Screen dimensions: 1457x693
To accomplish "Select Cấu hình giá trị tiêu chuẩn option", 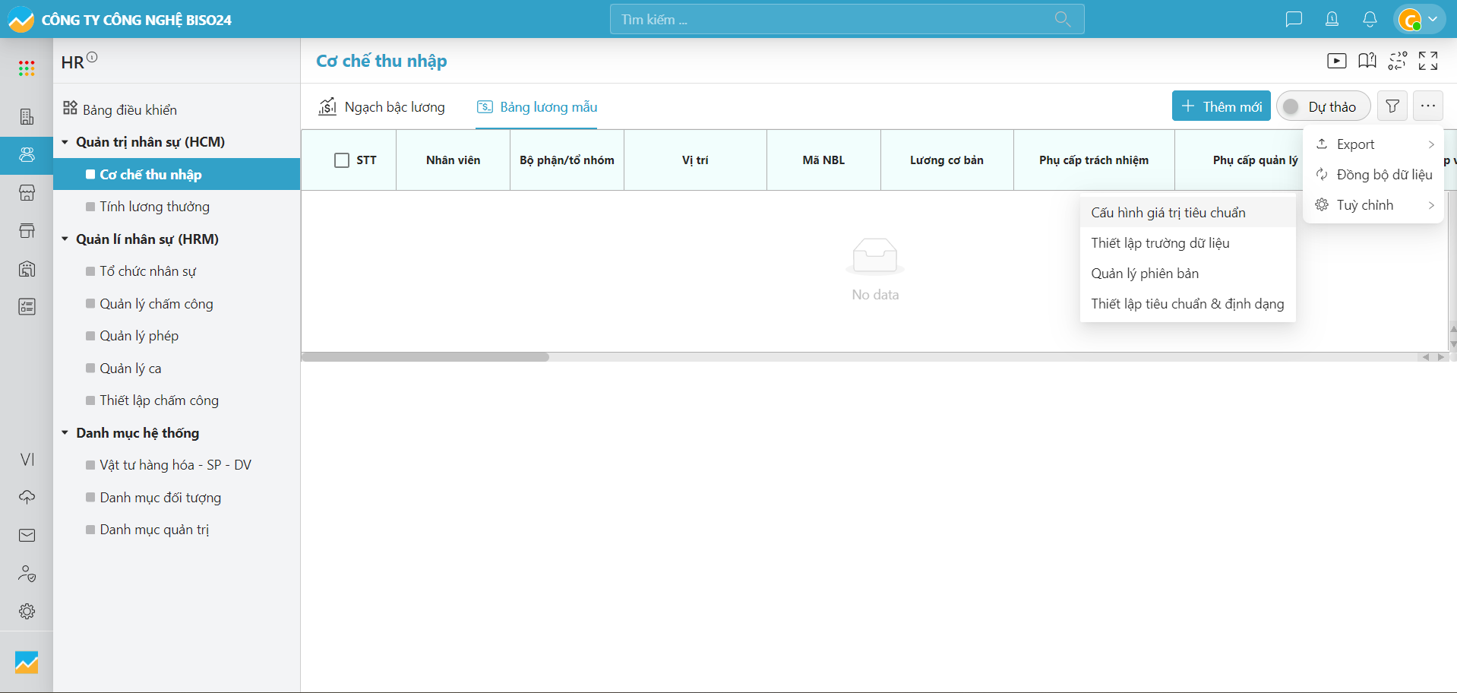I will pos(1168,213).
